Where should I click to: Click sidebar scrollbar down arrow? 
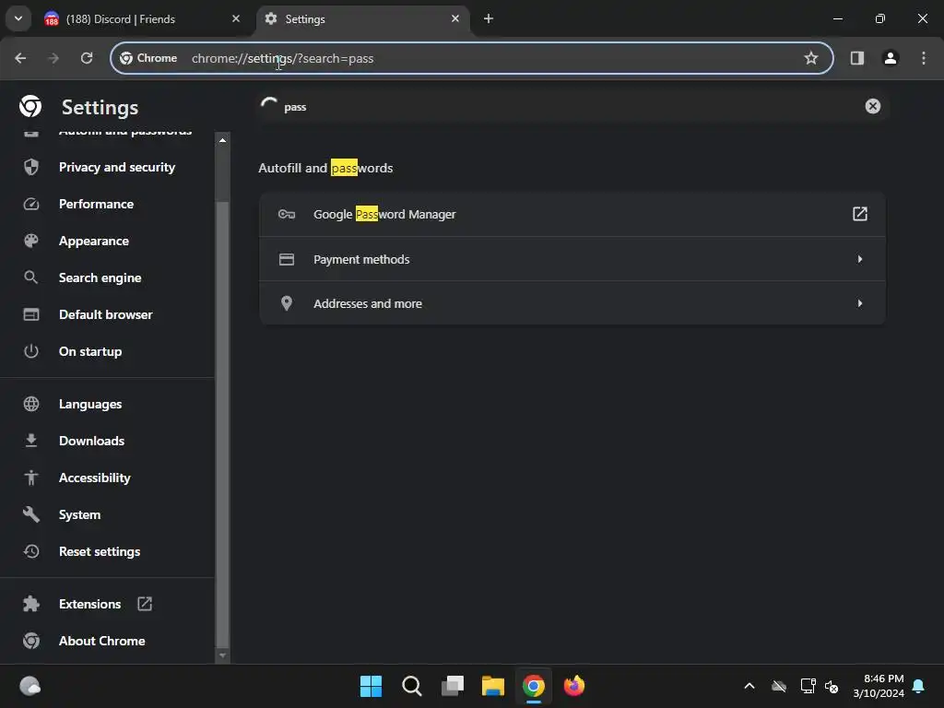pyautogui.click(x=222, y=655)
